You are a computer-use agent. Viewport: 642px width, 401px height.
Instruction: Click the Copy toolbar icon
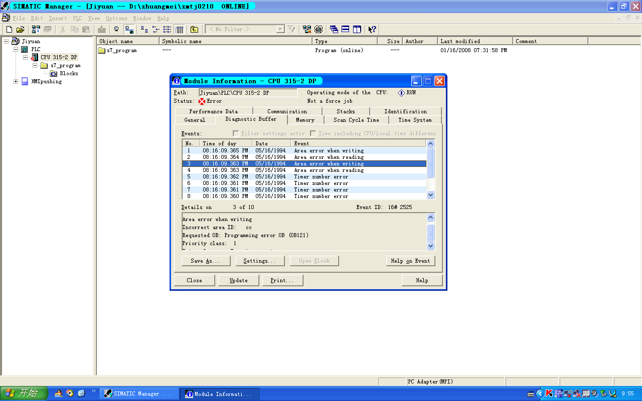[x=75, y=30]
